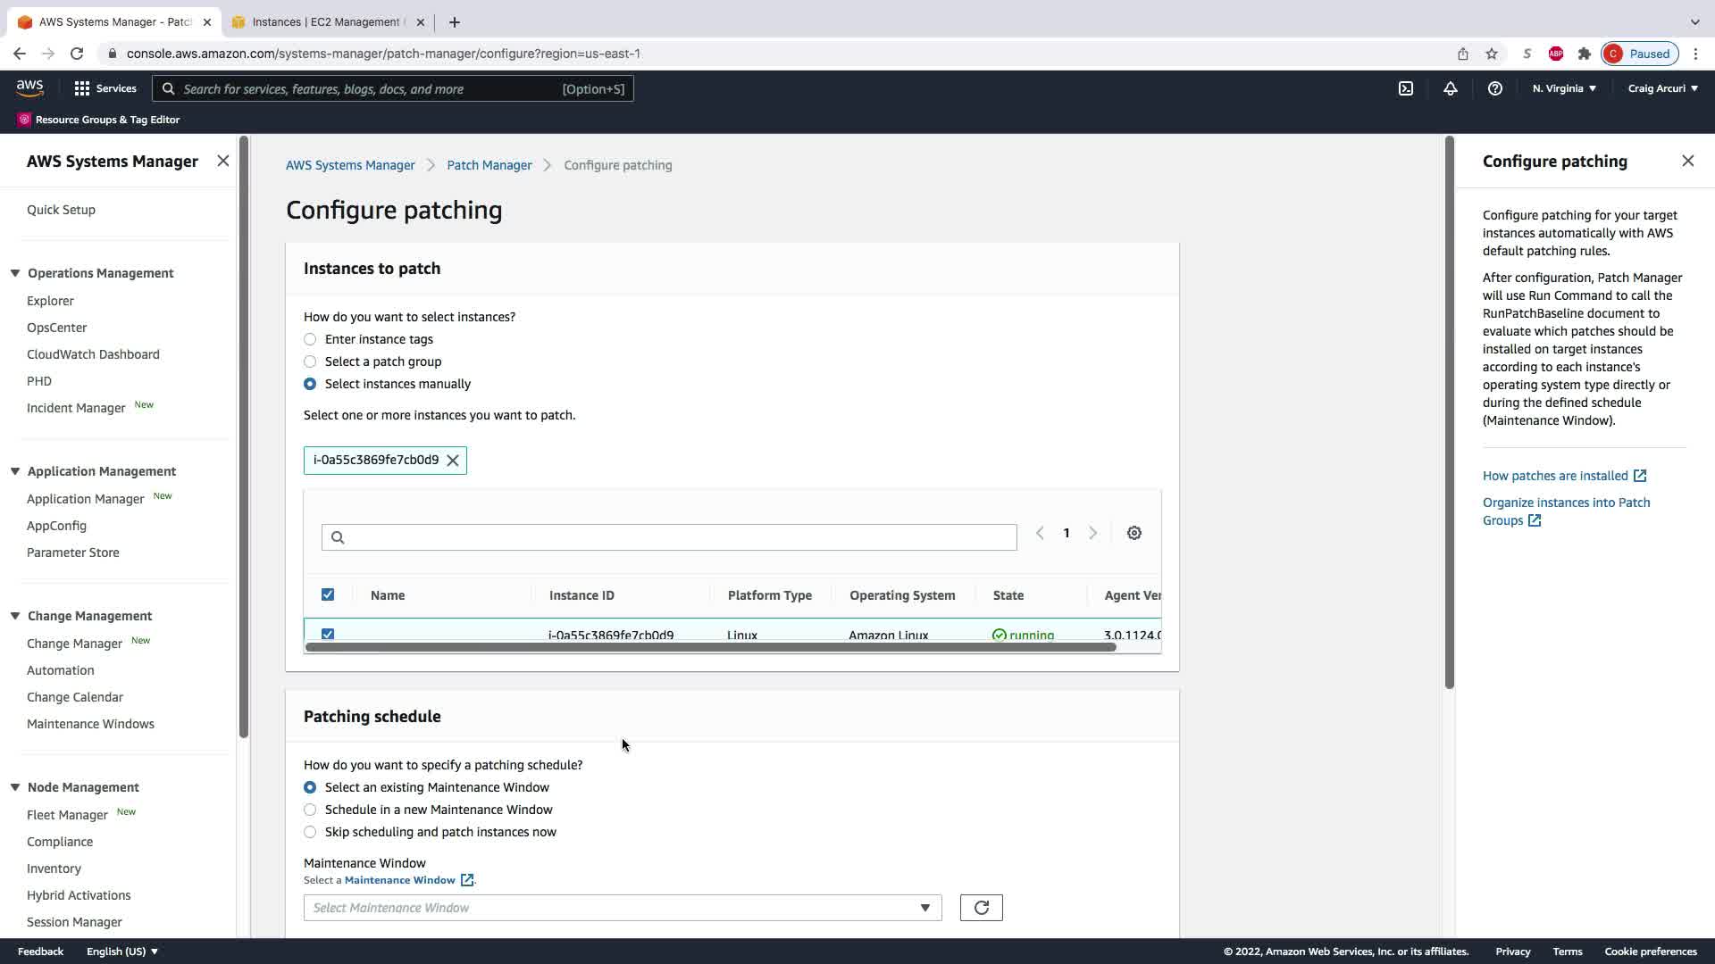Select 'Enter instance tags' radio option
The width and height of the screenshot is (1715, 964).
click(310, 339)
